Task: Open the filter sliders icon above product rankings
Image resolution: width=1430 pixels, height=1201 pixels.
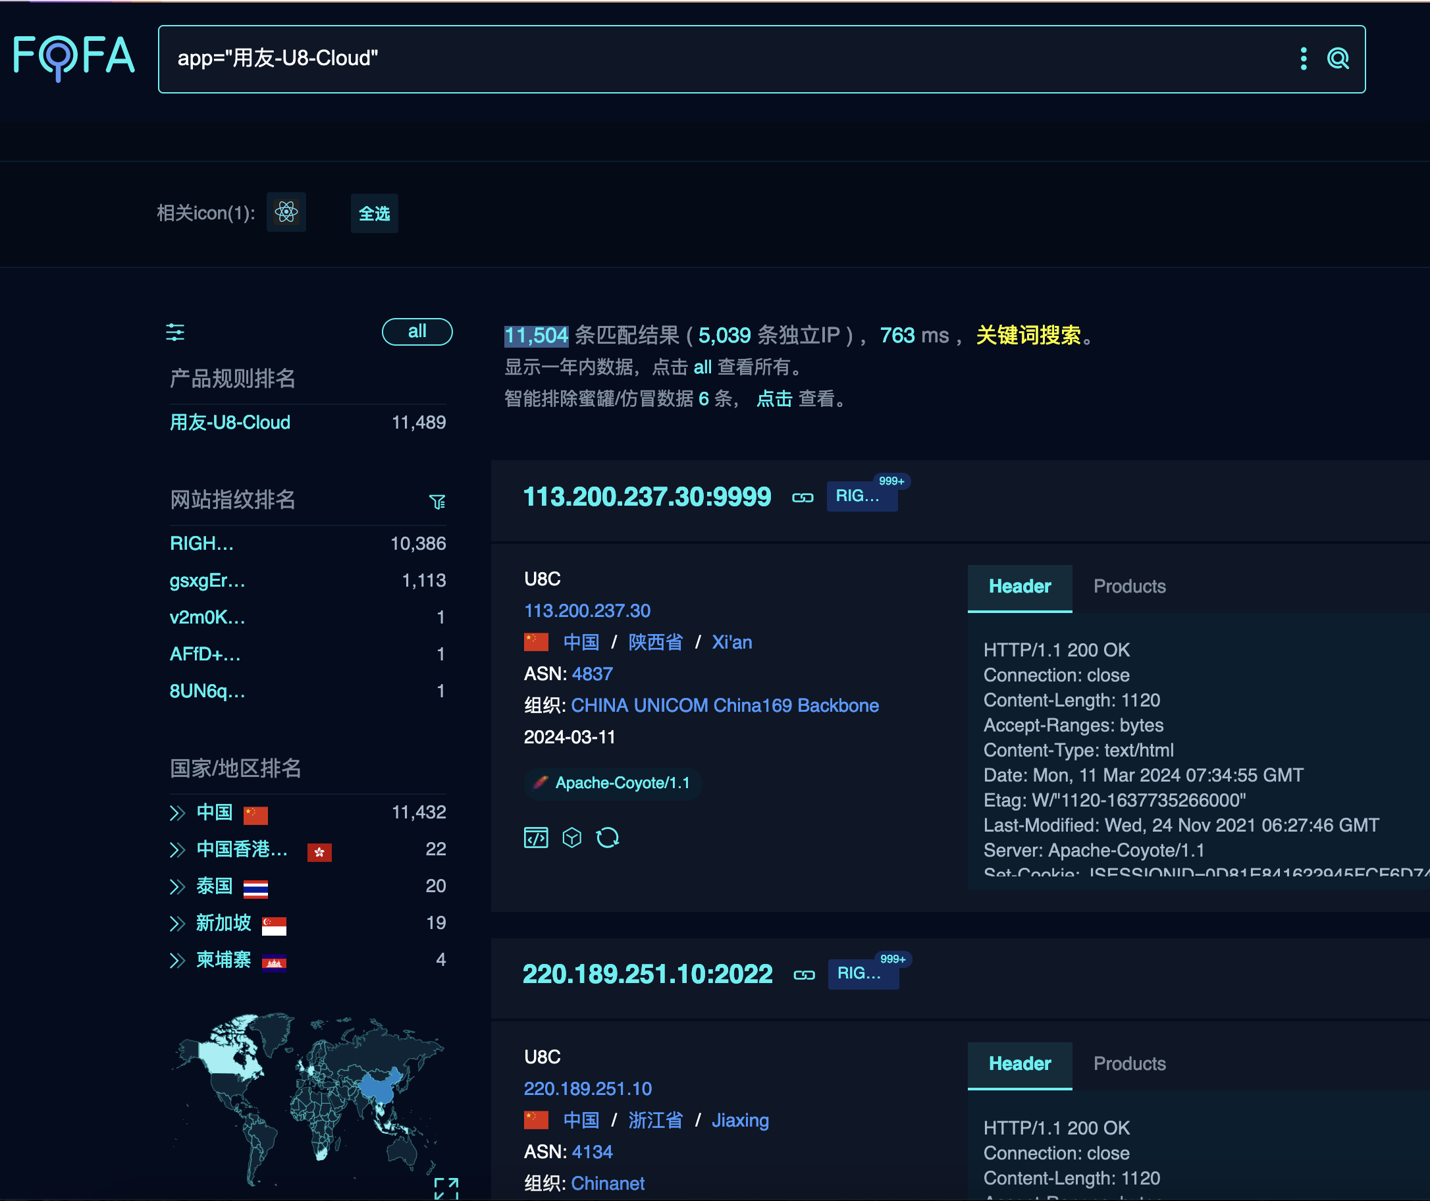Action: click(175, 333)
